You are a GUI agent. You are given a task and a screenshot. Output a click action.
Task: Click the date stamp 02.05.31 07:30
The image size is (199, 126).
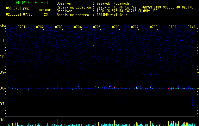point(19,14)
